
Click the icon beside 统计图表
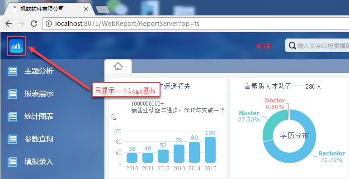tap(13, 116)
